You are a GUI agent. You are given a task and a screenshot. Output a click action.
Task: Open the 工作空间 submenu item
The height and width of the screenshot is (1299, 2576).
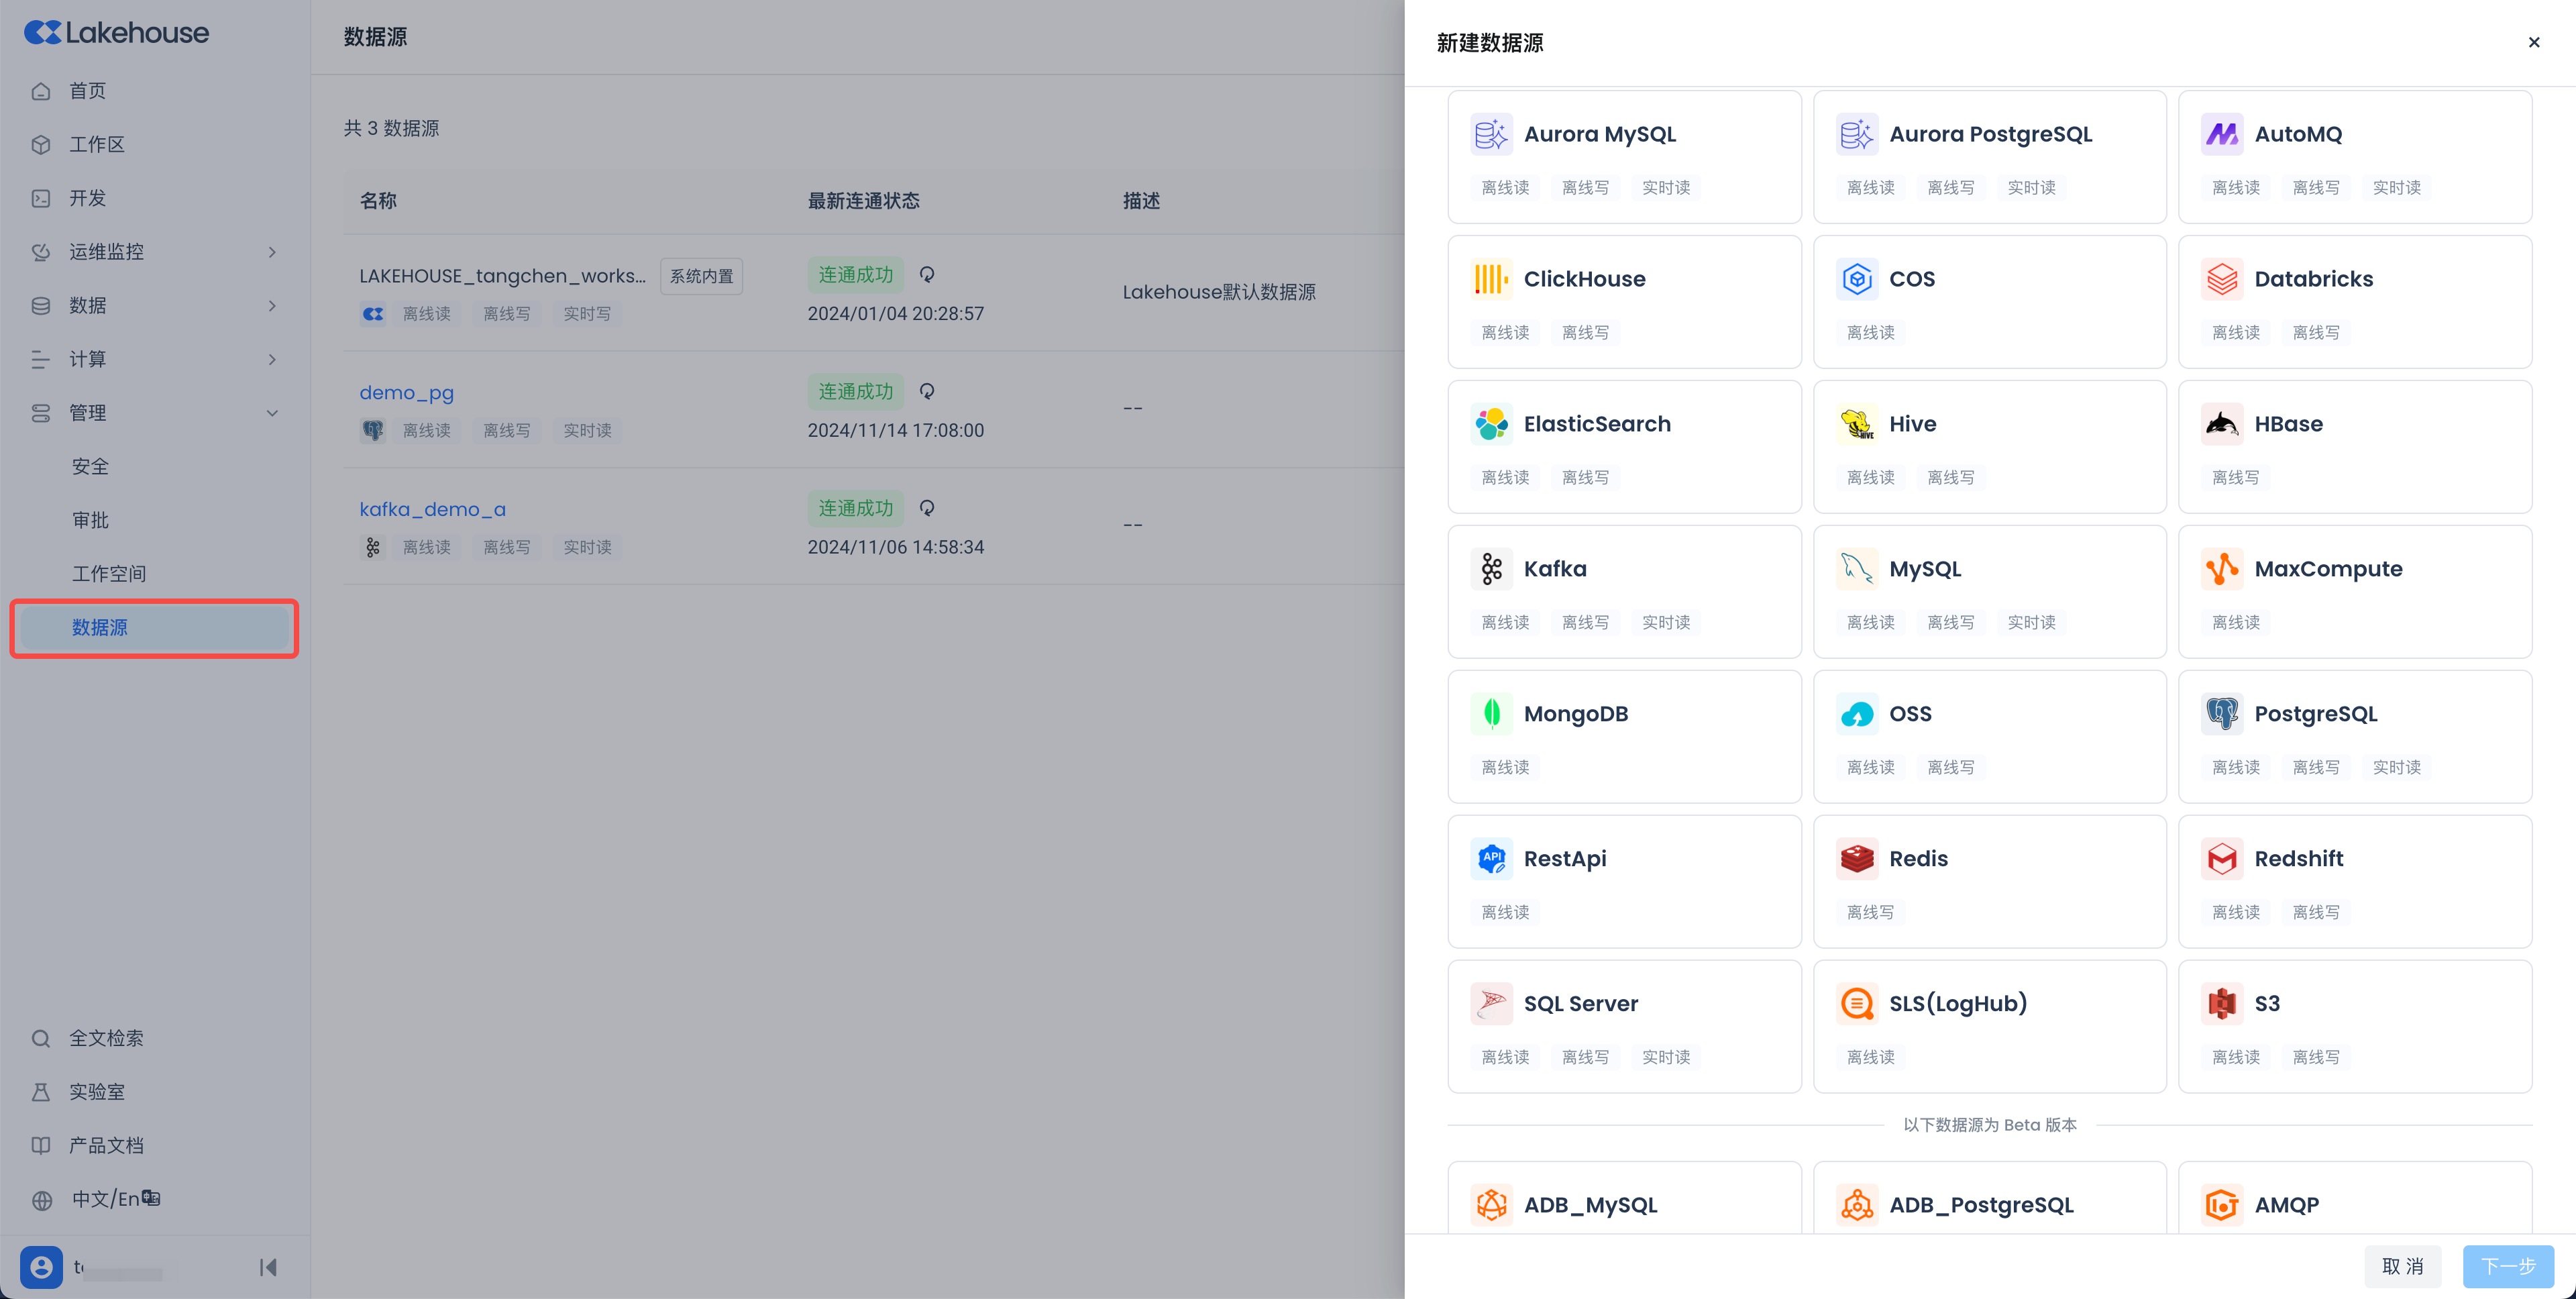coord(109,574)
